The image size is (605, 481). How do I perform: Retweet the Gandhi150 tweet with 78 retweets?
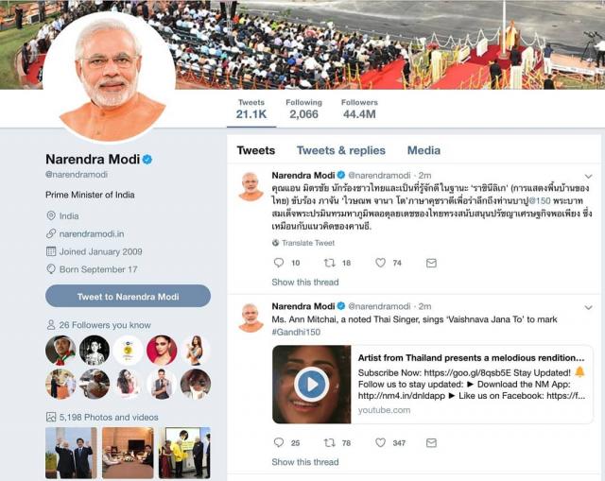tap(329, 443)
